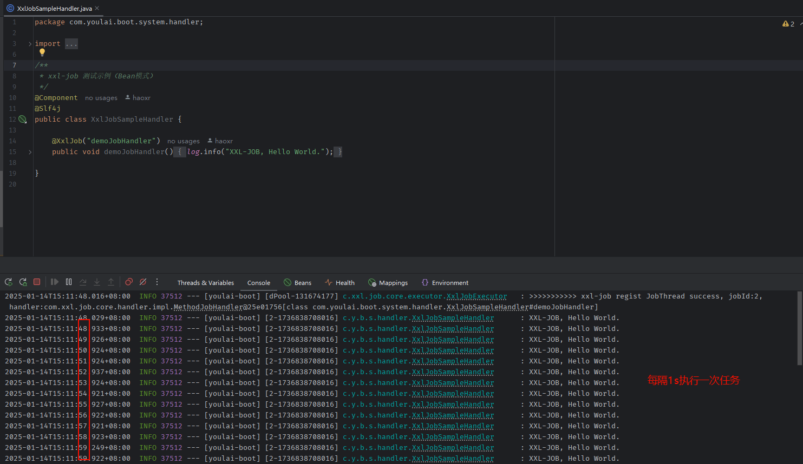The width and height of the screenshot is (803, 464).
Task: Open View Breakpoints dialog
Action: [x=129, y=282]
